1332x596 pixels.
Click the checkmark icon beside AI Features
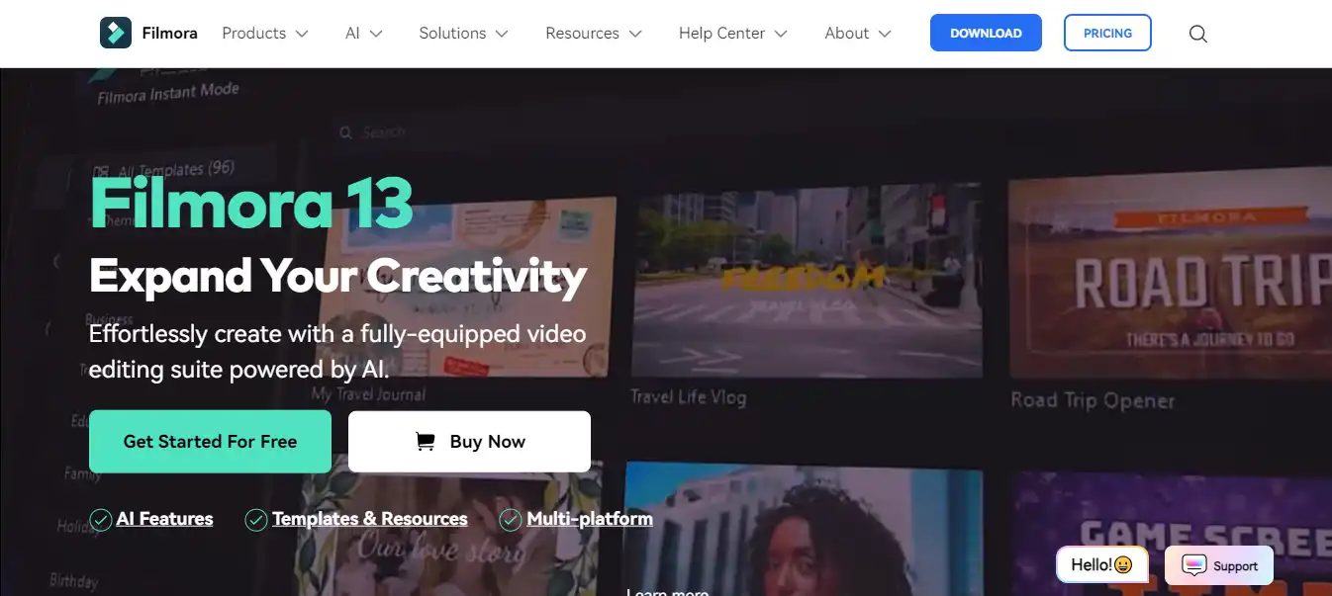pos(100,519)
